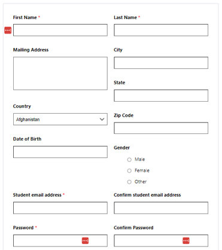Click the City input box
Screen dimensions: 222x250
pyautogui.click(x=161, y=63)
